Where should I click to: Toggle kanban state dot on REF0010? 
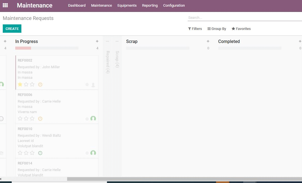87,153
